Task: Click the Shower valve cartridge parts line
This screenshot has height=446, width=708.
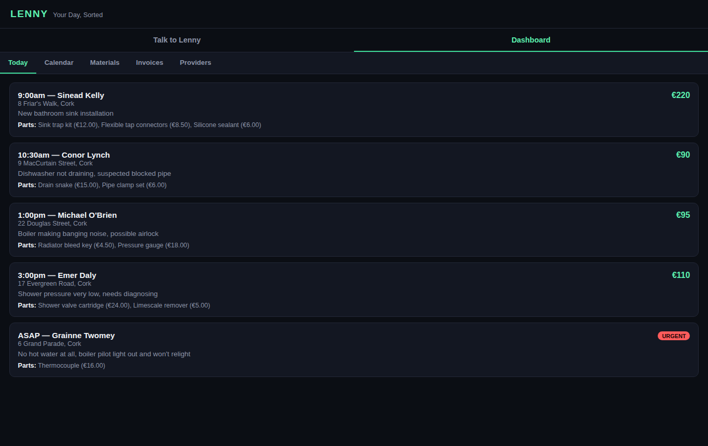Action: [x=114, y=305]
